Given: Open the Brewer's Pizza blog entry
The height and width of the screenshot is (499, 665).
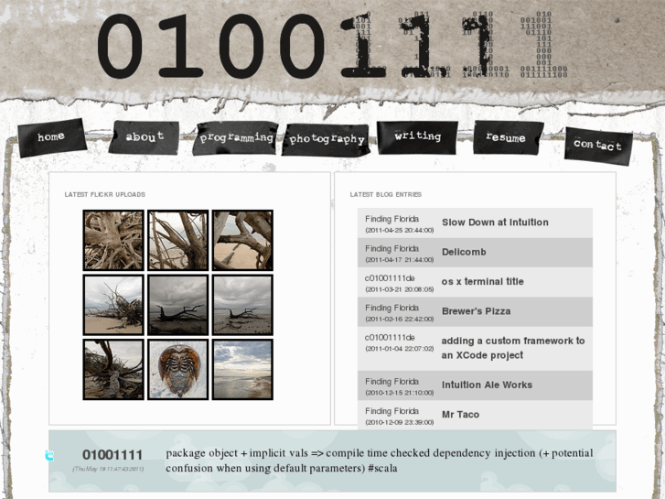Looking at the screenshot, I should pos(477,311).
